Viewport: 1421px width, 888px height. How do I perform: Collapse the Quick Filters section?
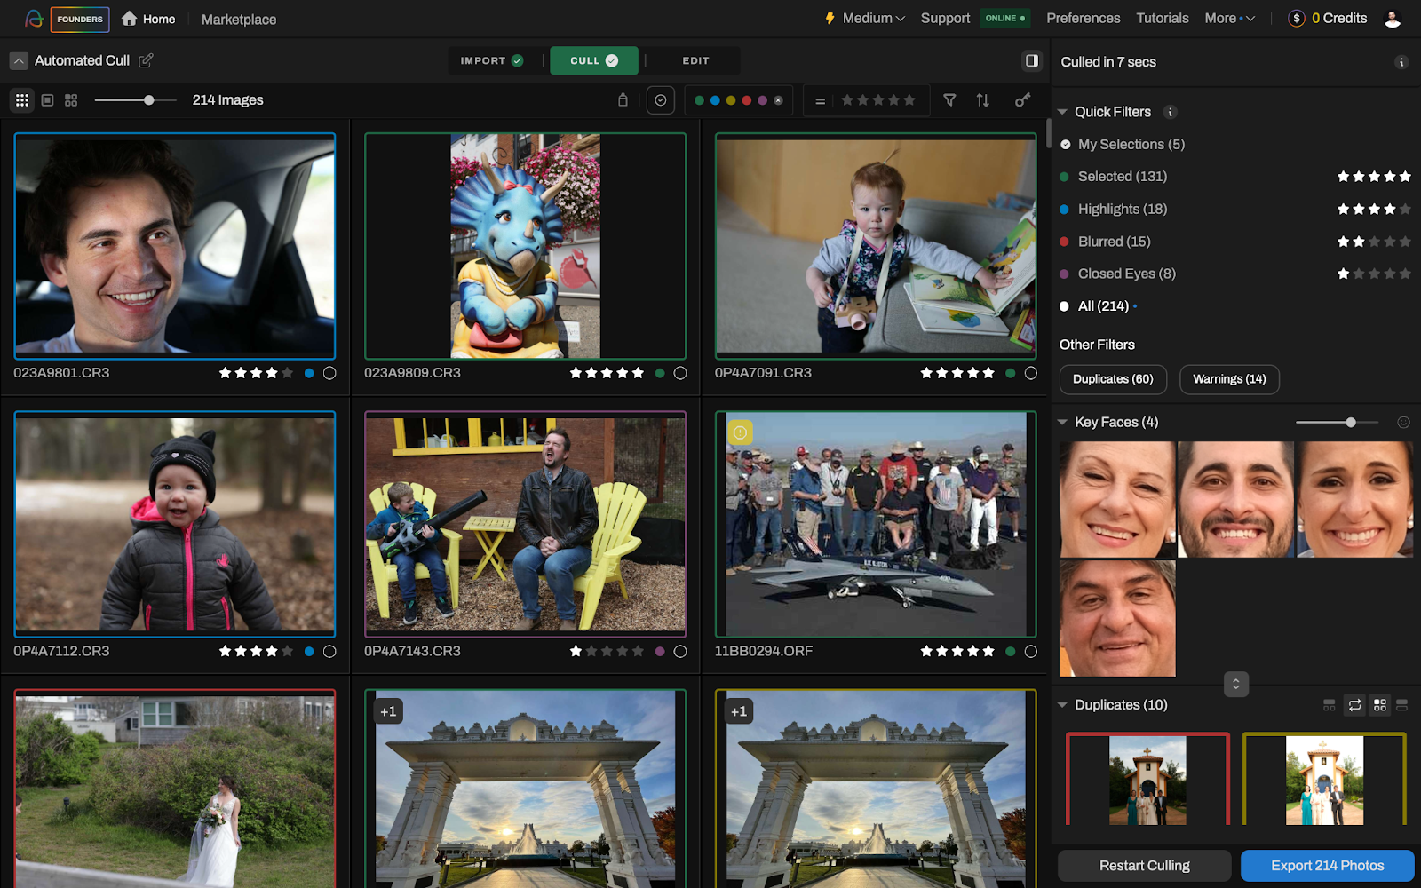[1062, 112]
